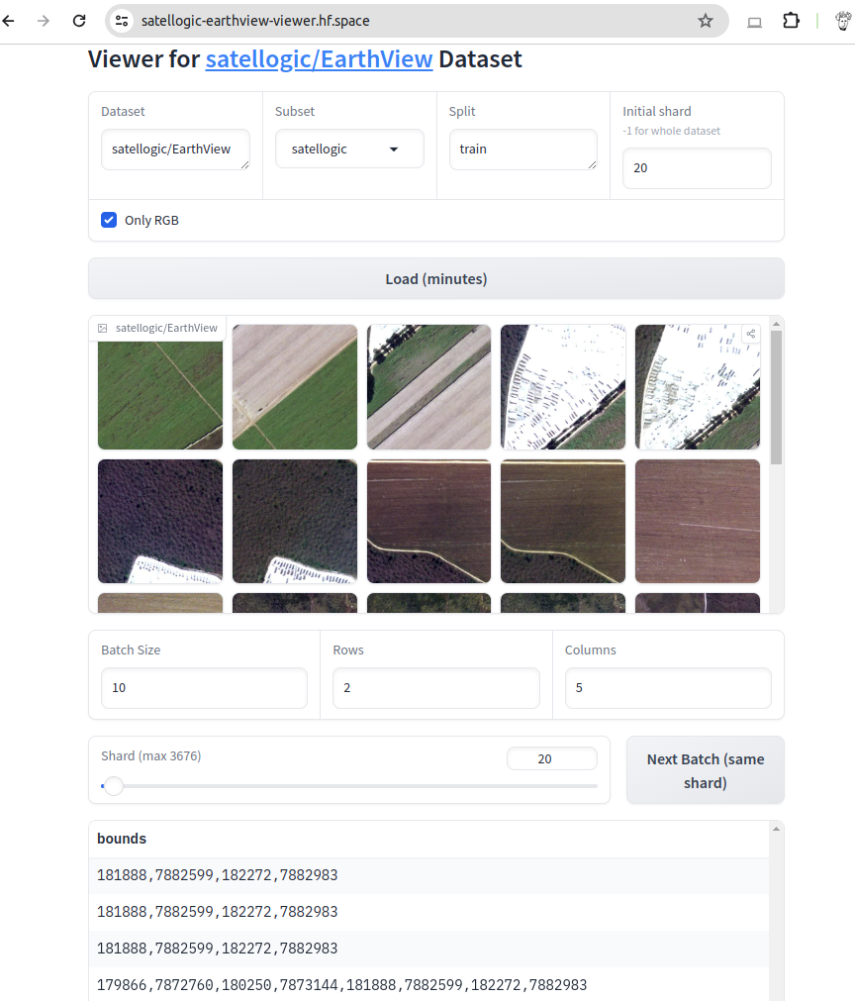
Task: Click the Split train text field
Action: point(523,150)
